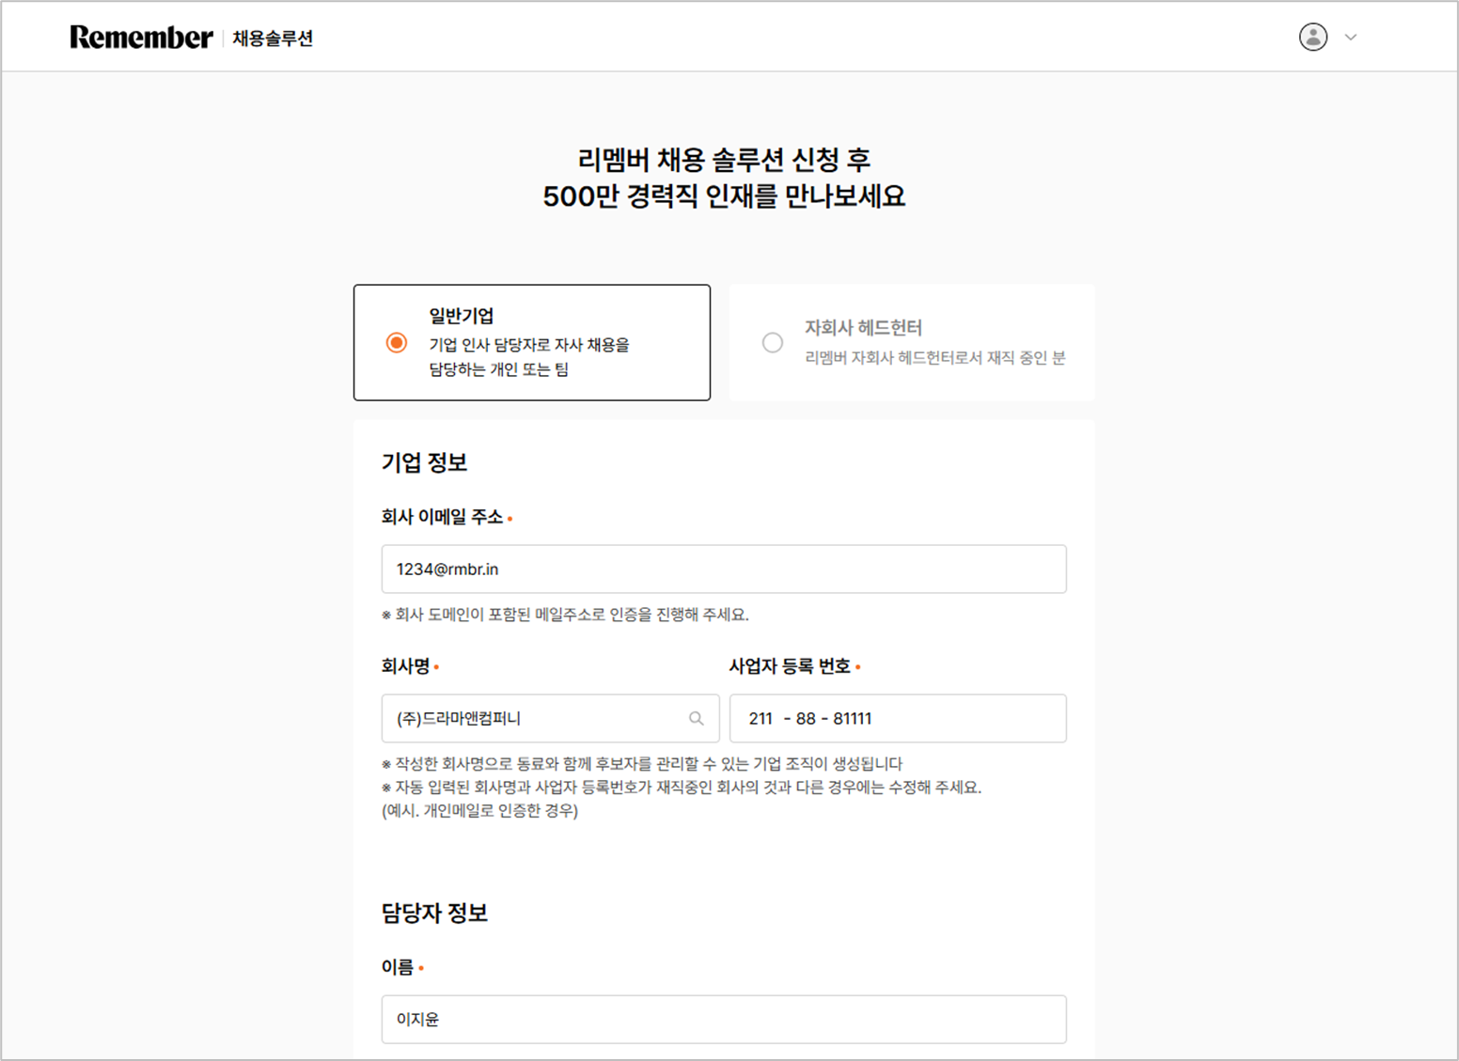This screenshot has height=1061, width=1459.
Task: Open the 채용솔루션 header link
Action: click(x=273, y=39)
